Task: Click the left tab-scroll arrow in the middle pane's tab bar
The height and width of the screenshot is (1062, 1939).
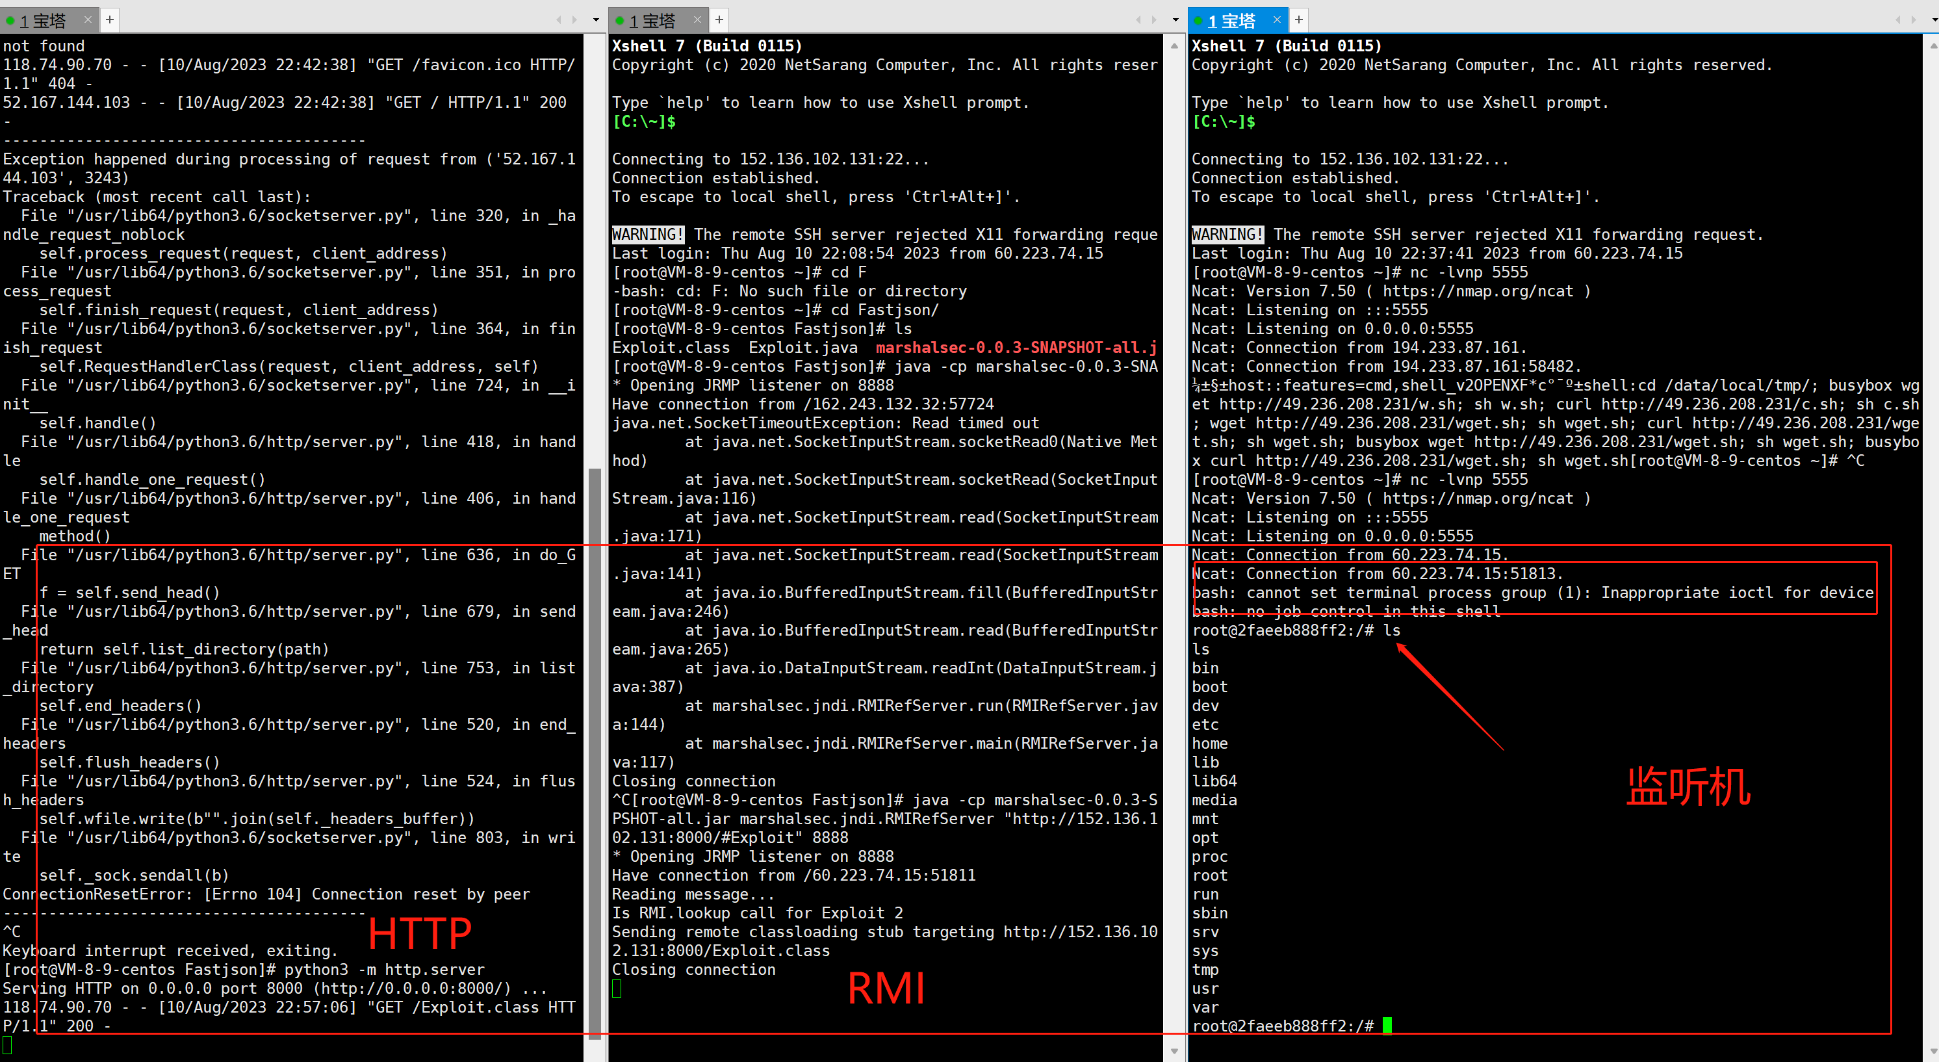Action: pyautogui.click(x=1138, y=19)
